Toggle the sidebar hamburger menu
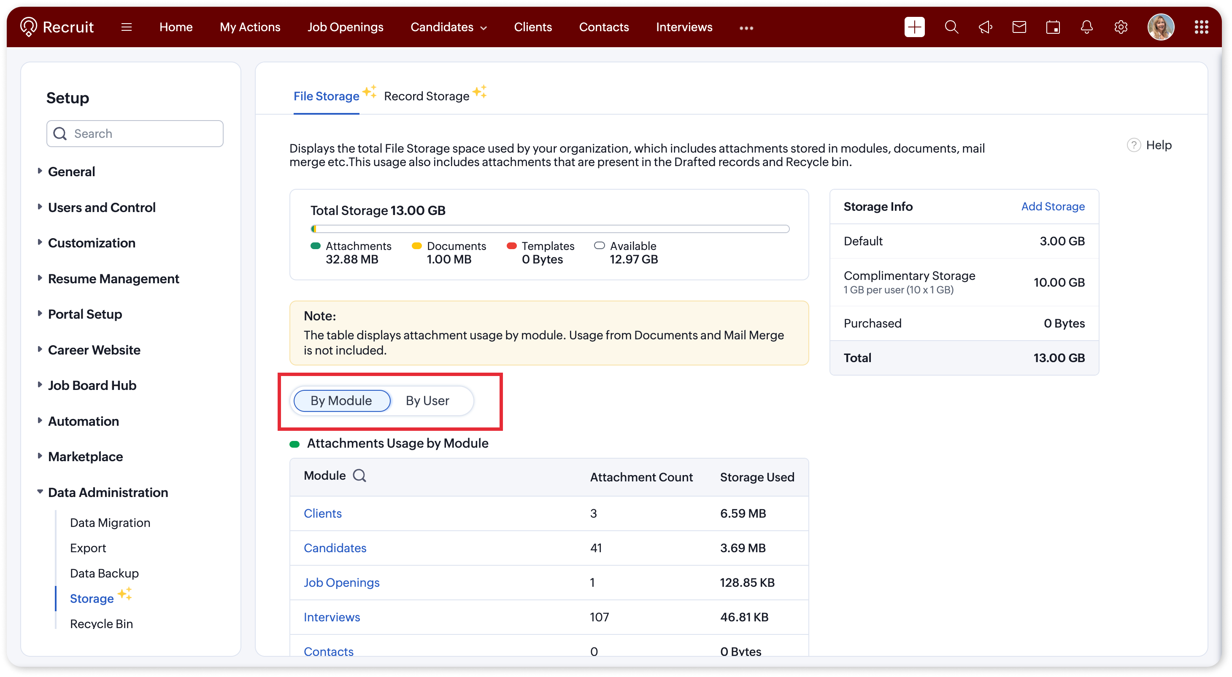 126,27
